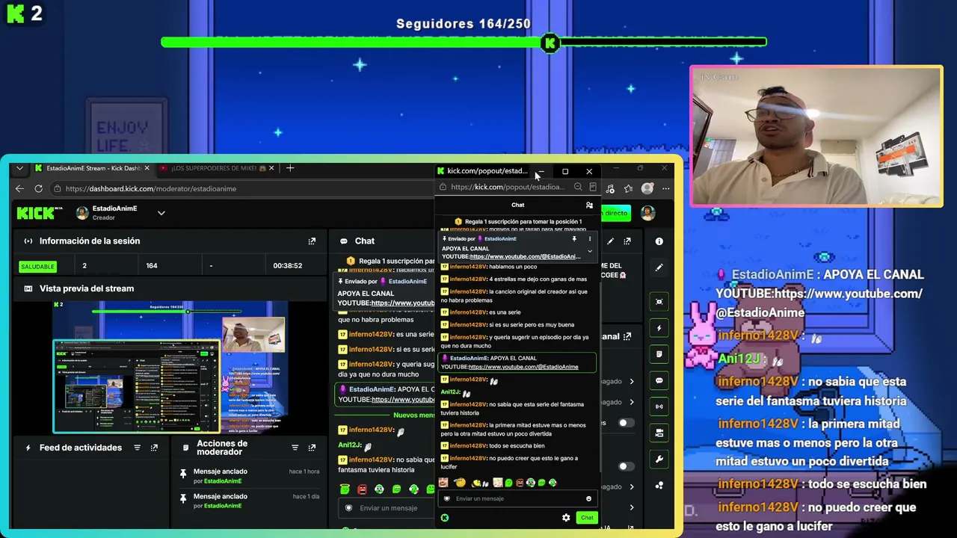
Task: Pop out the Acciones de moderador panel
Action: tap(312, 448)
